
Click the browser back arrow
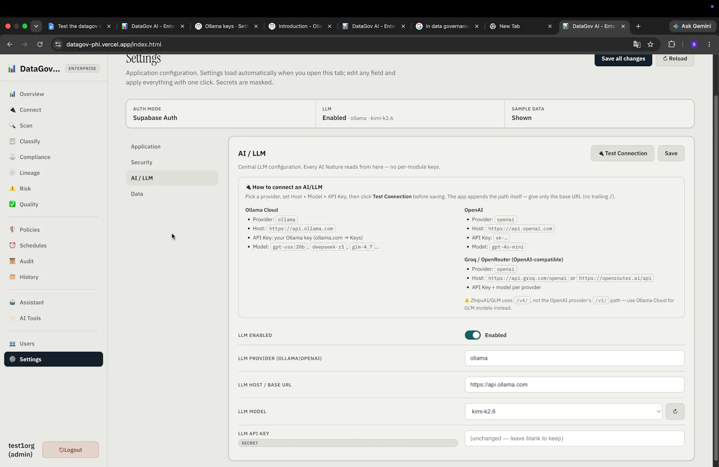[9, 44]
